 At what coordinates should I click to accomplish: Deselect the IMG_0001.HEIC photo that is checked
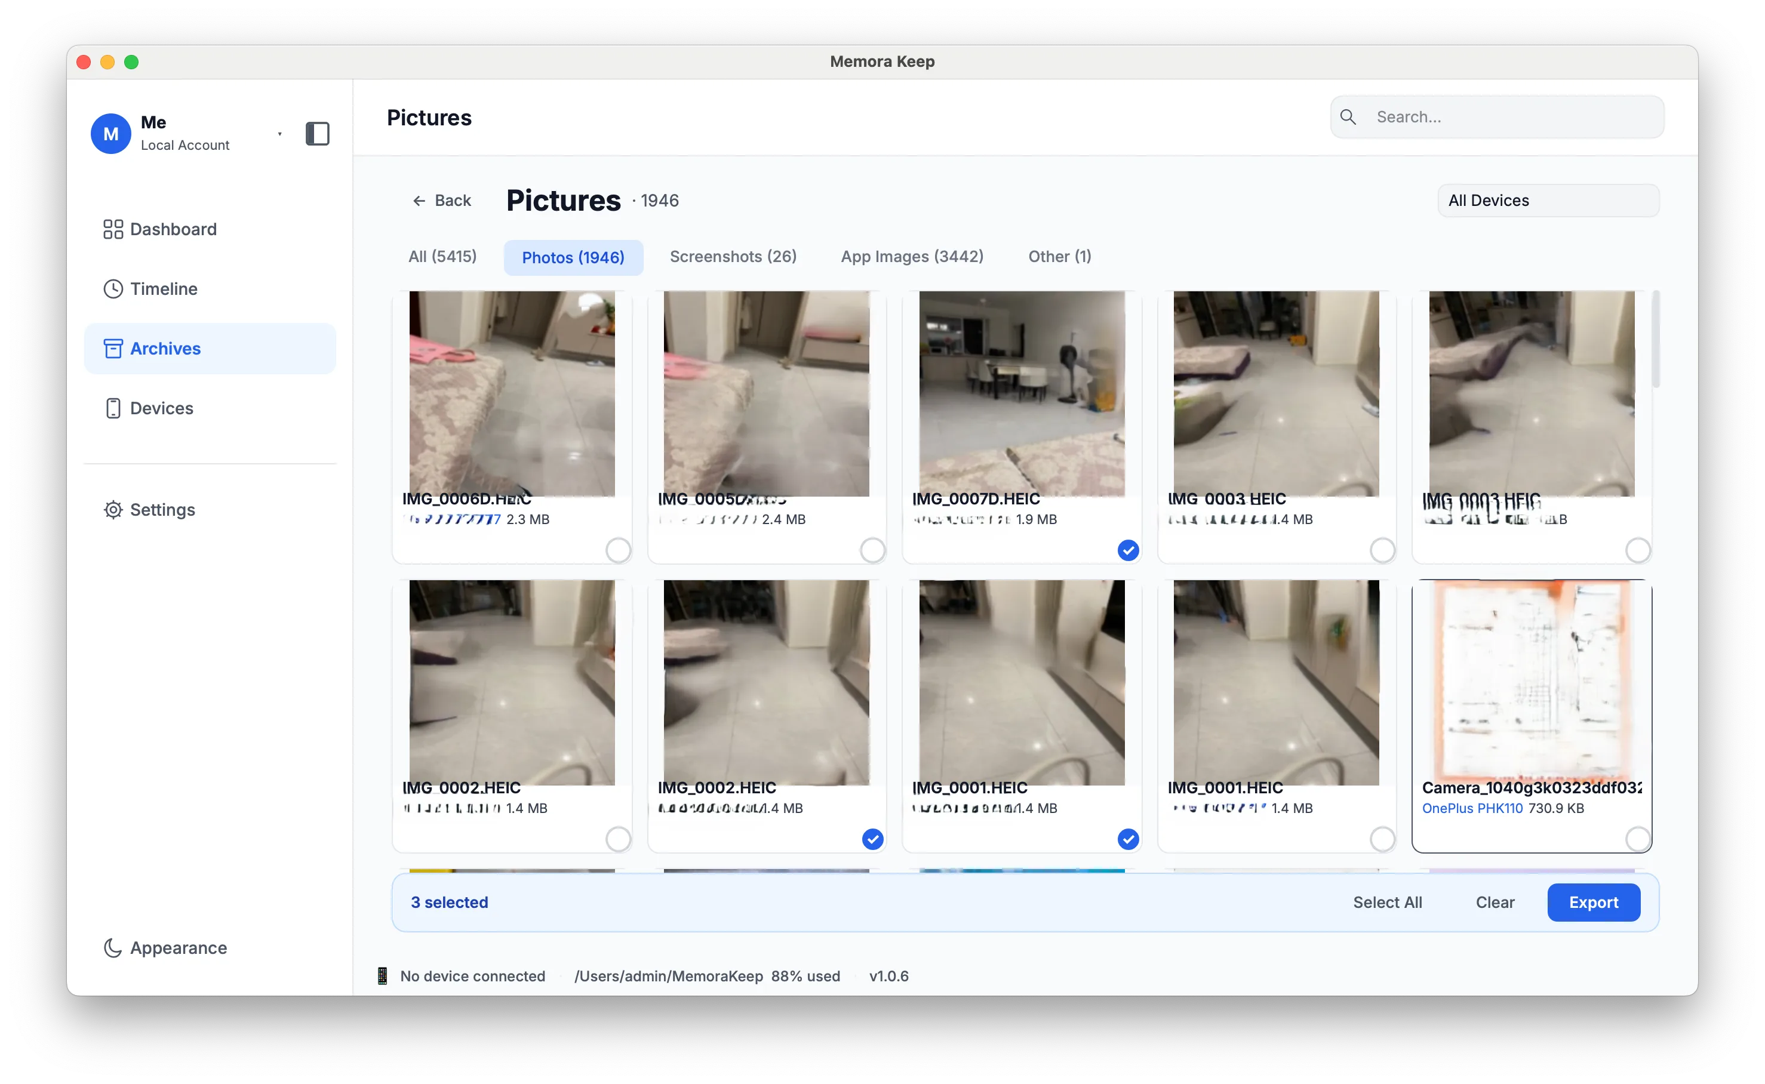coord(1128,839)
